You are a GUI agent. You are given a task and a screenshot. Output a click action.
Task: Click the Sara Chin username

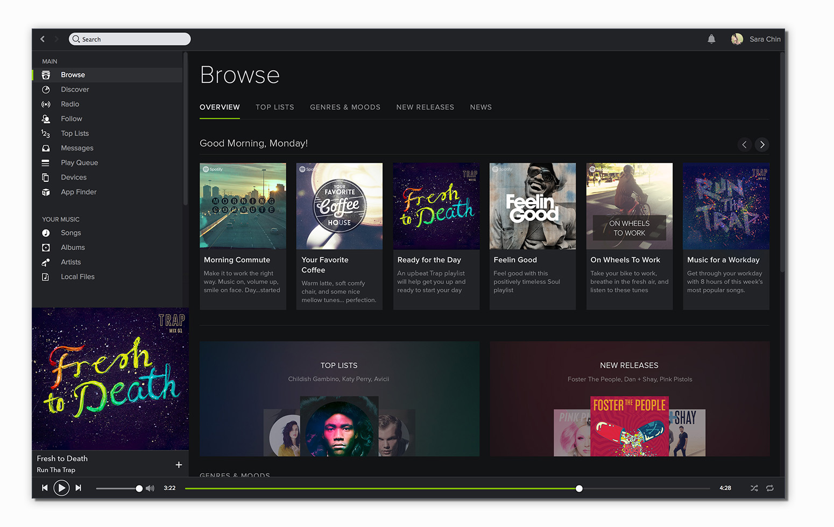coord(765,39)
